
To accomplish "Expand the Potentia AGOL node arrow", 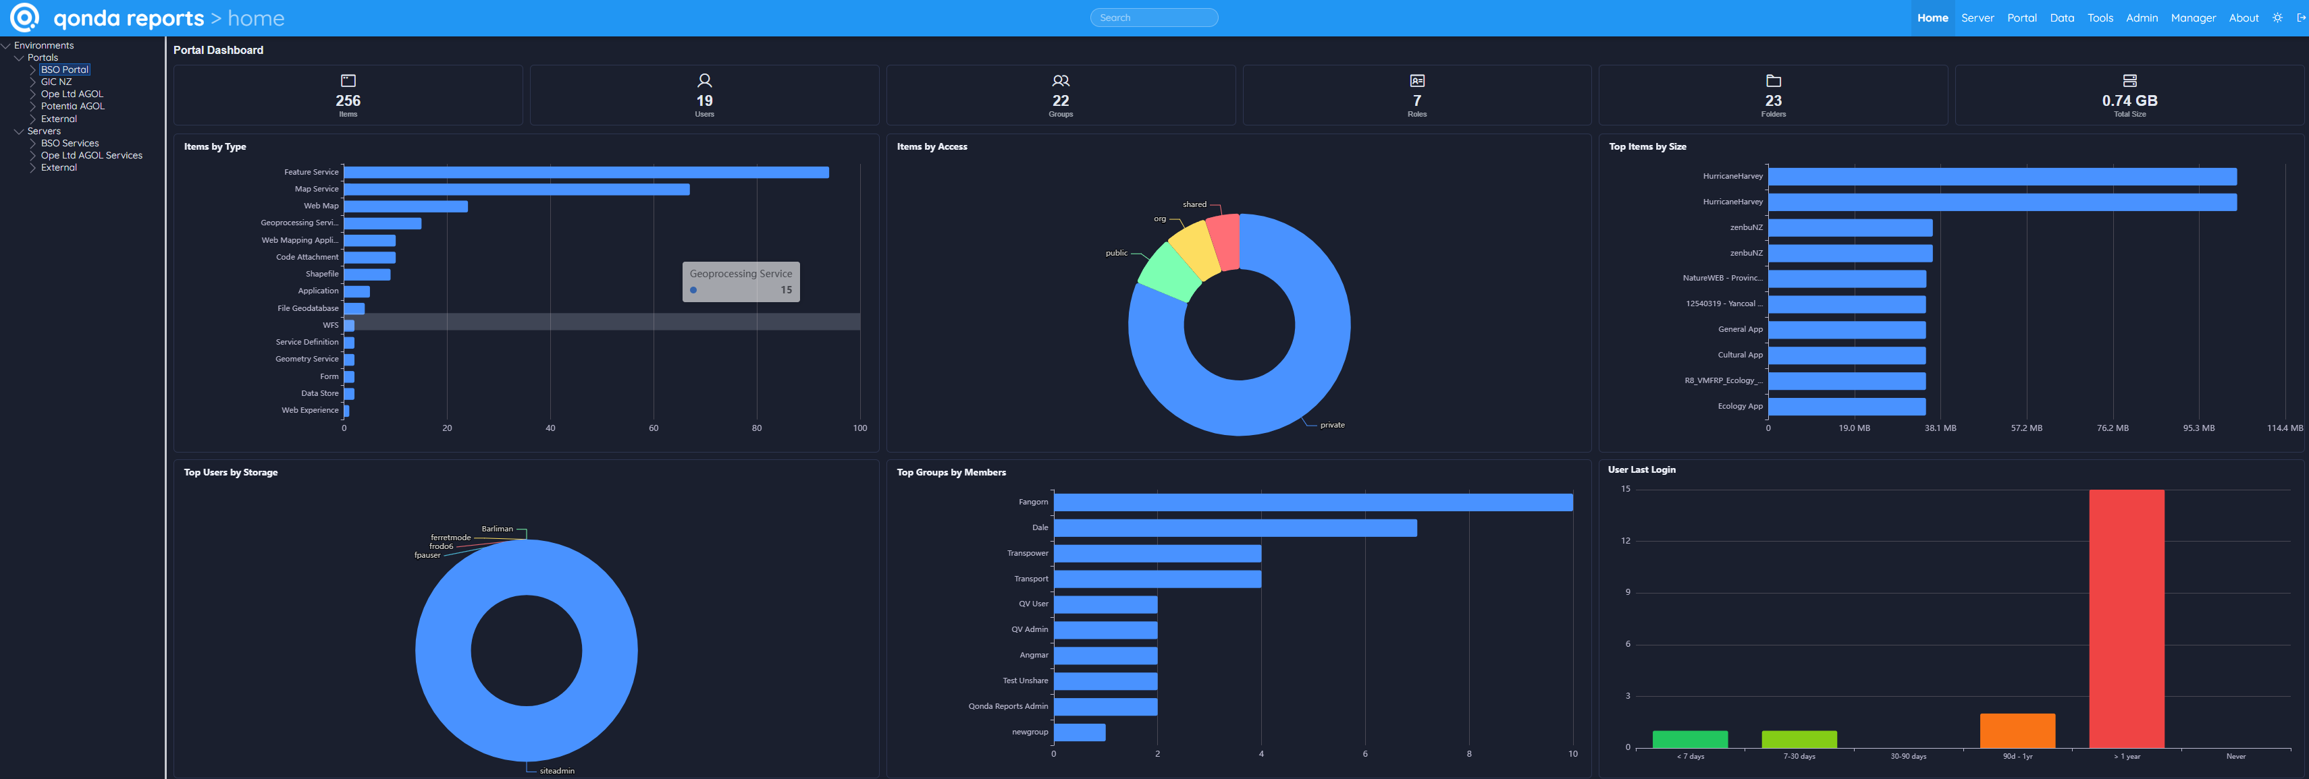I will point(33,107).
